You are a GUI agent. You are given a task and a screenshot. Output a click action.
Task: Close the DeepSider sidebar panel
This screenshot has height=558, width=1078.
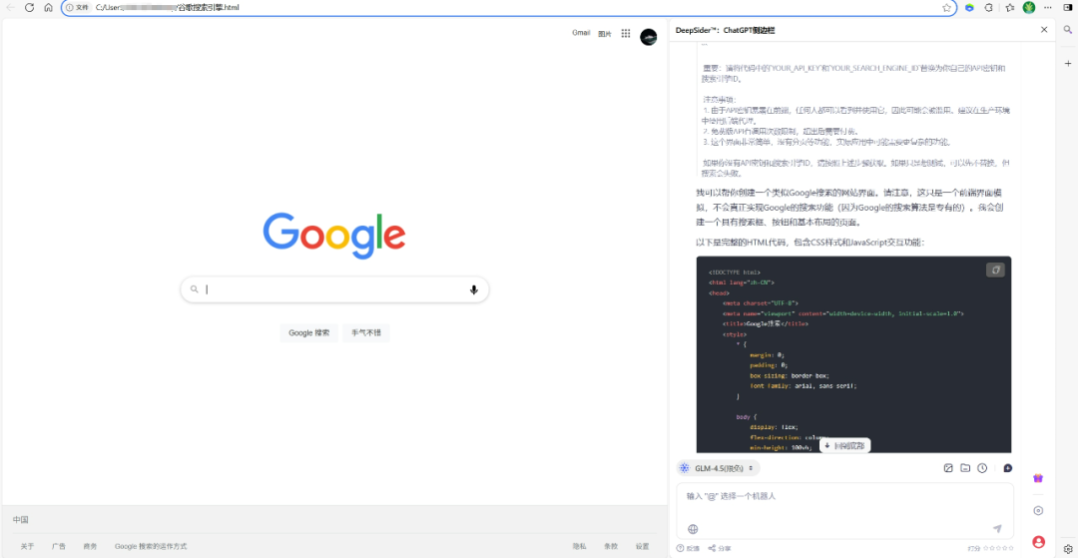tap(1044, 30)
